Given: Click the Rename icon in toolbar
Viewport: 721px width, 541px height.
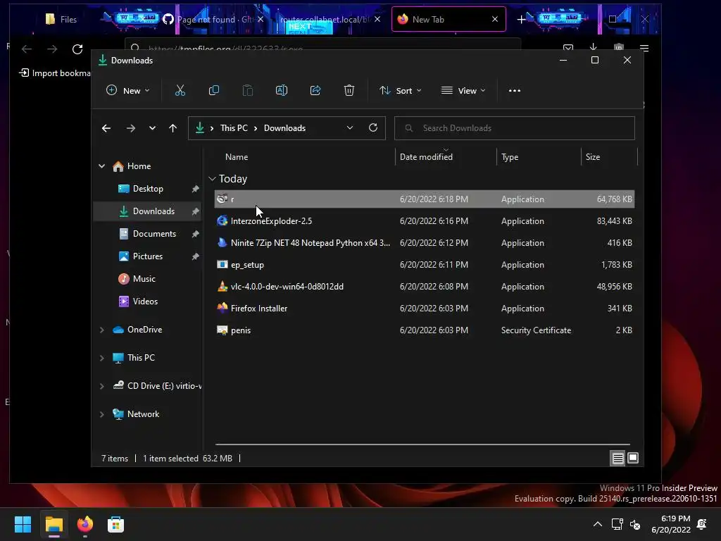Looking at the screenshot, I should 282,91.
